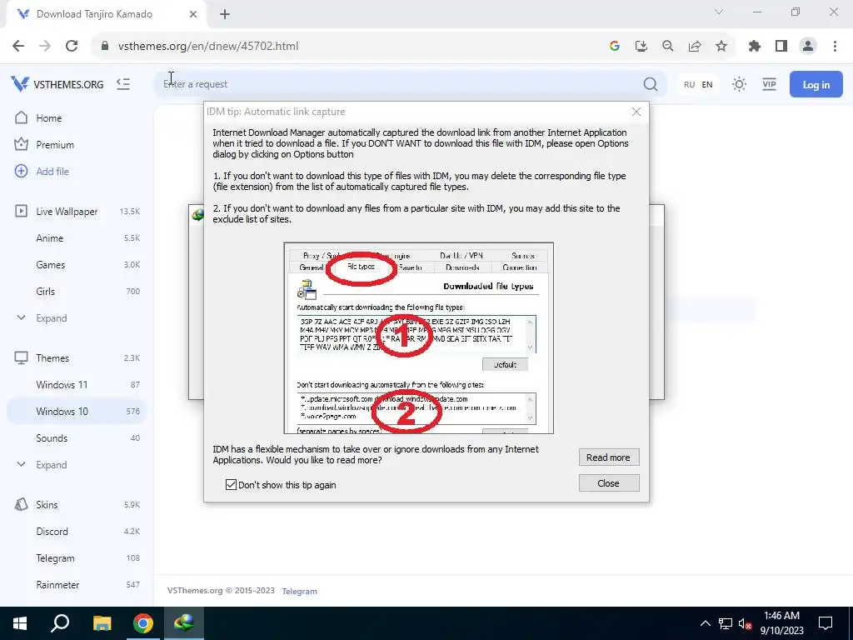Open the tab search chevron

click(x=719, y=12)
